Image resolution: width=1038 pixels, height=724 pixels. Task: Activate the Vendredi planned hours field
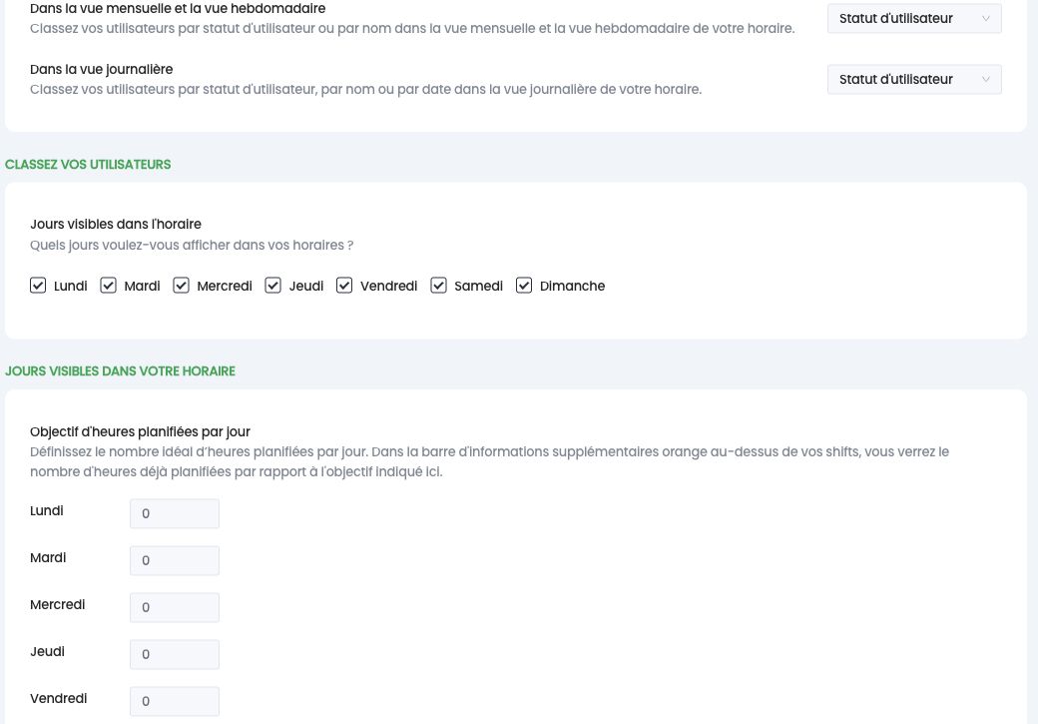point(175,701)
